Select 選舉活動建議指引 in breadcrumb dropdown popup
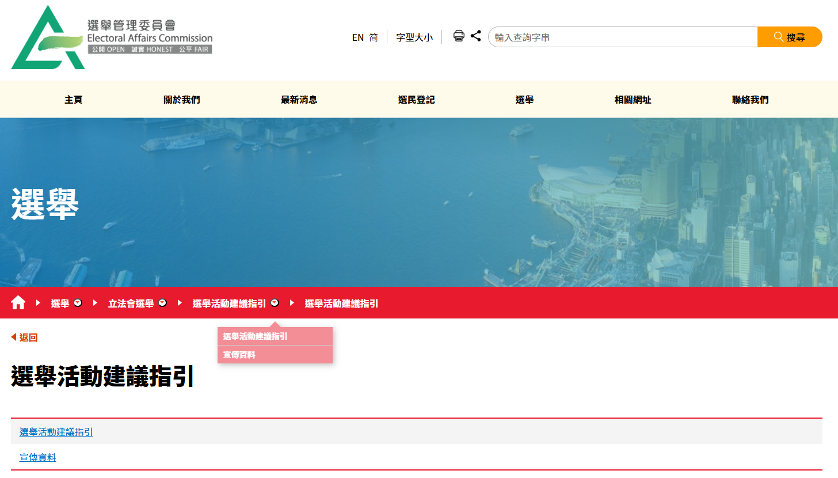Viewport: 838px width, 478px height. coord(256,336)
